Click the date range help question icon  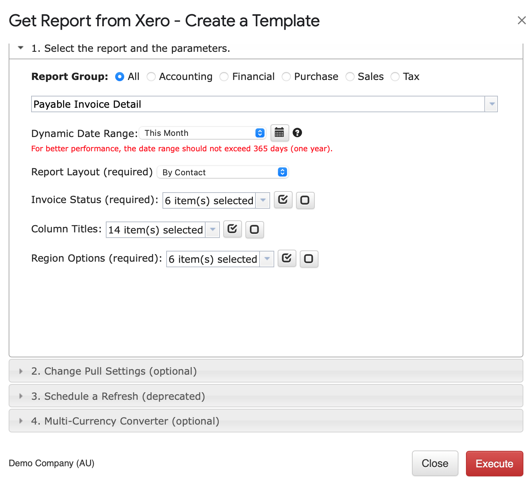coord(297,133)
